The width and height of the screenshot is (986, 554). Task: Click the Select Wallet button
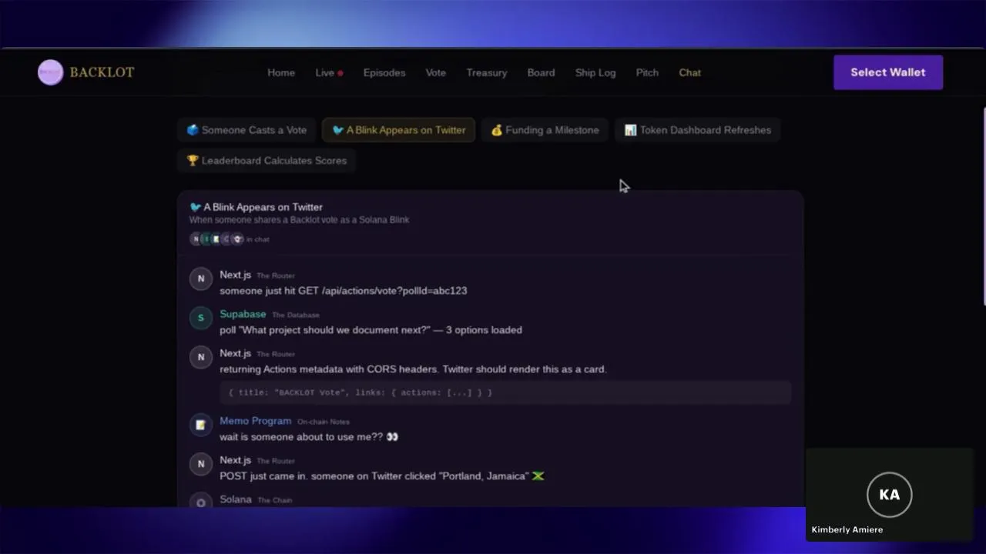[x=888, y=72]
